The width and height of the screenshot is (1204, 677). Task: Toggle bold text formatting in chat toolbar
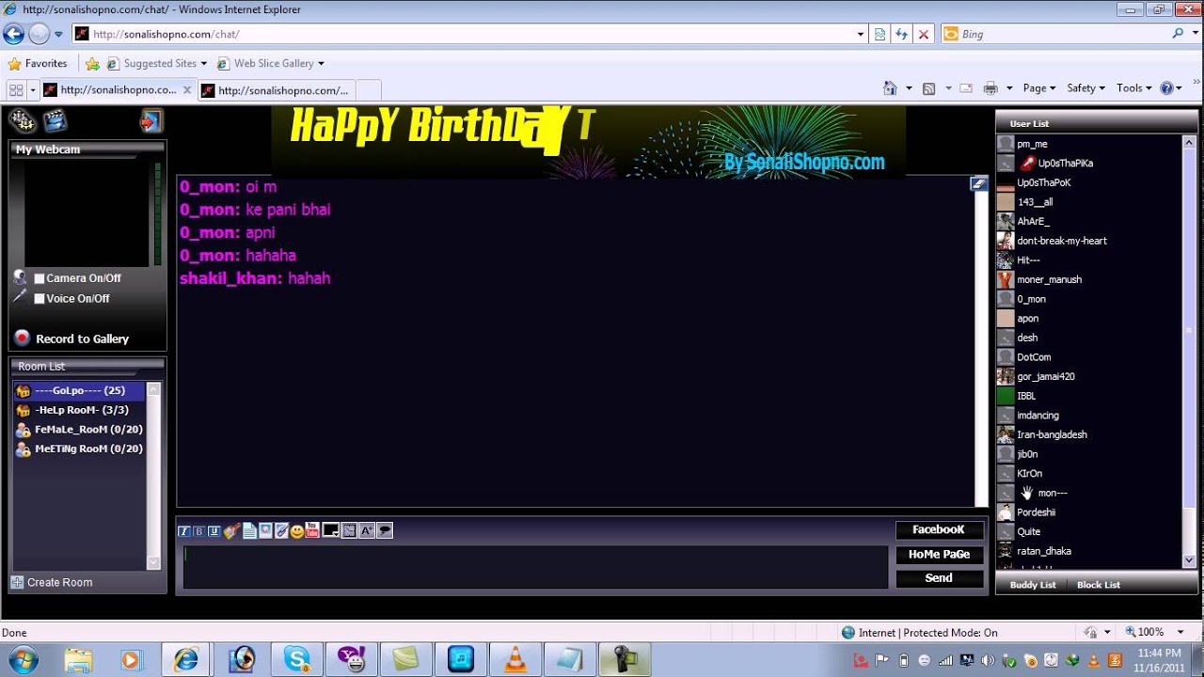[x=198, y=531]
